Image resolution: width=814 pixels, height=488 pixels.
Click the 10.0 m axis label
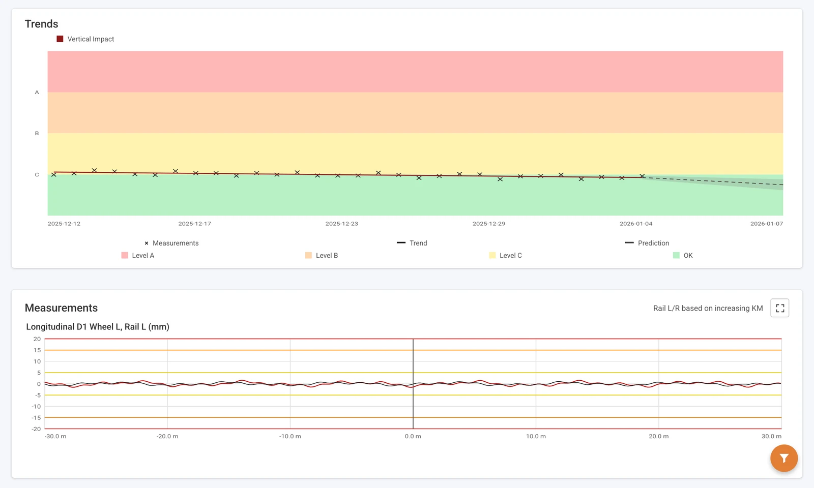(x=536, y=436)
